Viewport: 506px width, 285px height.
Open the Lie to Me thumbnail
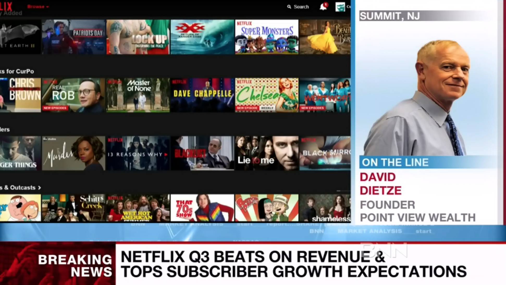click(267, 153)
